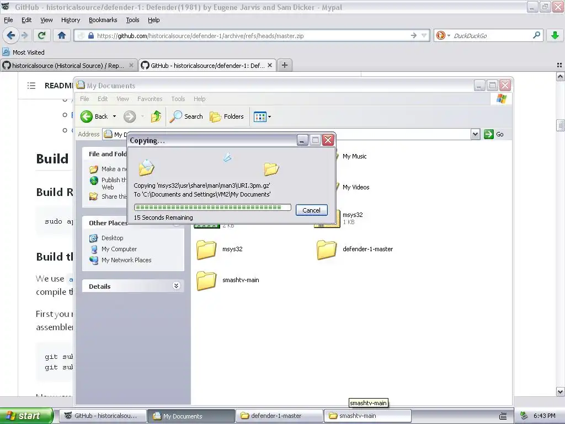Click the Views icon in Explorer toolbar
The width and height of the screenshot is (565, 424).
259,116
